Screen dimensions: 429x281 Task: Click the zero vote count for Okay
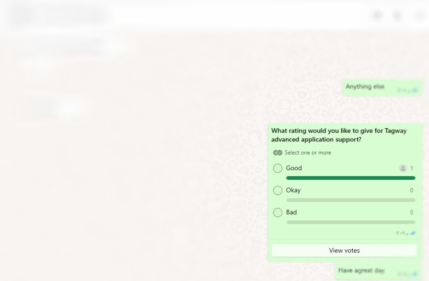click(412, 190)
